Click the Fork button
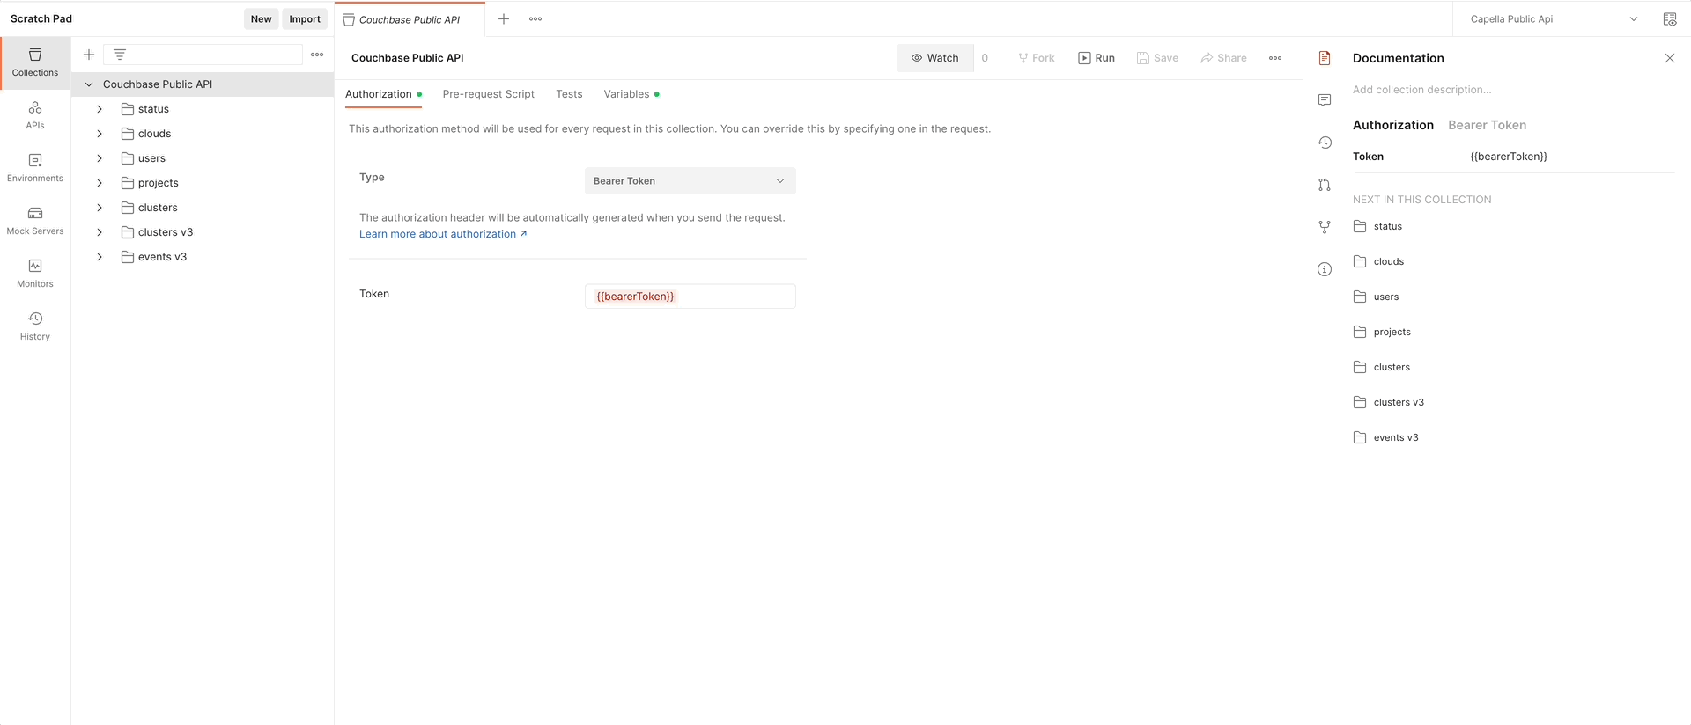 (1037, 58)
